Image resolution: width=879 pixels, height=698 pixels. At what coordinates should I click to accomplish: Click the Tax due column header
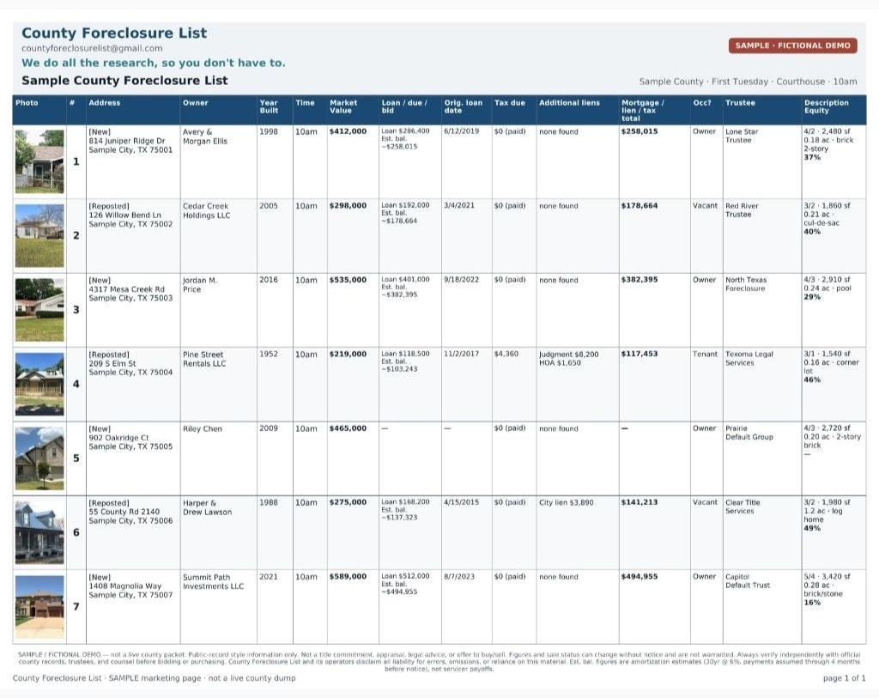pos(510,103)
